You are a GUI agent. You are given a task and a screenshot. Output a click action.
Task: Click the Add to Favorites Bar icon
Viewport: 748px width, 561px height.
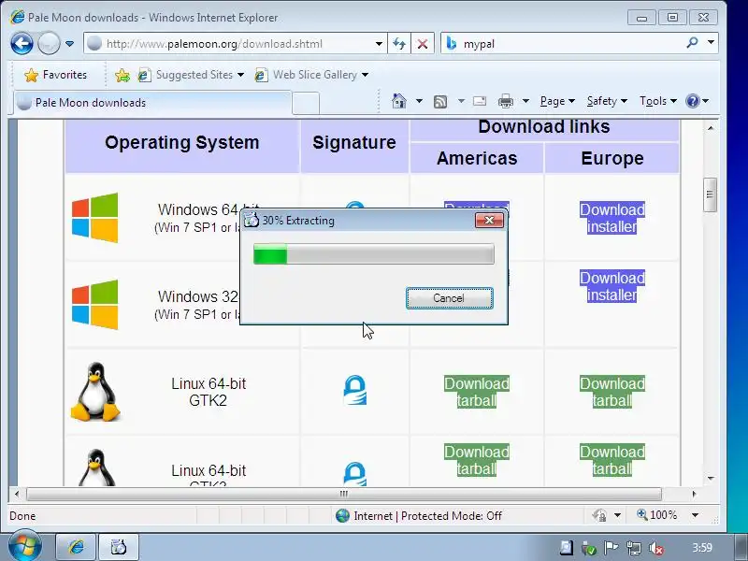click(x=122, y=75)
